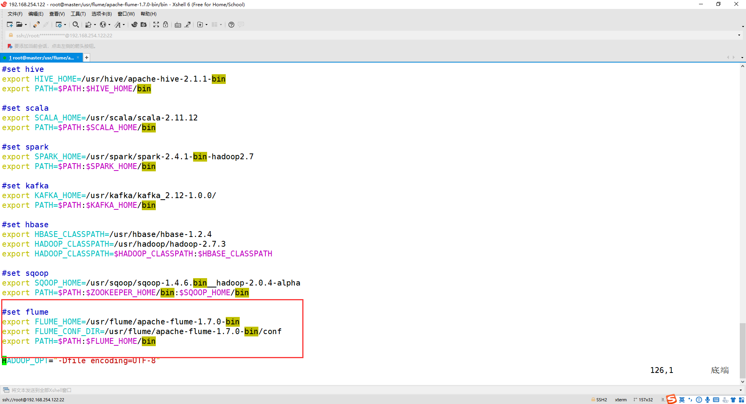Viewport: 746px width, 404px height.
Task: Enable the highlight pen tool
Action: coord(187,24)
